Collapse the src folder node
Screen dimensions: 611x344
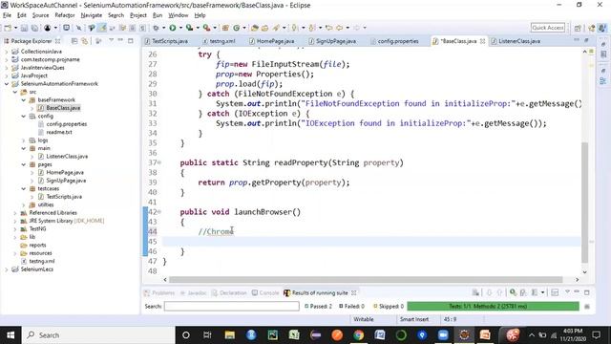pos(15,92)
